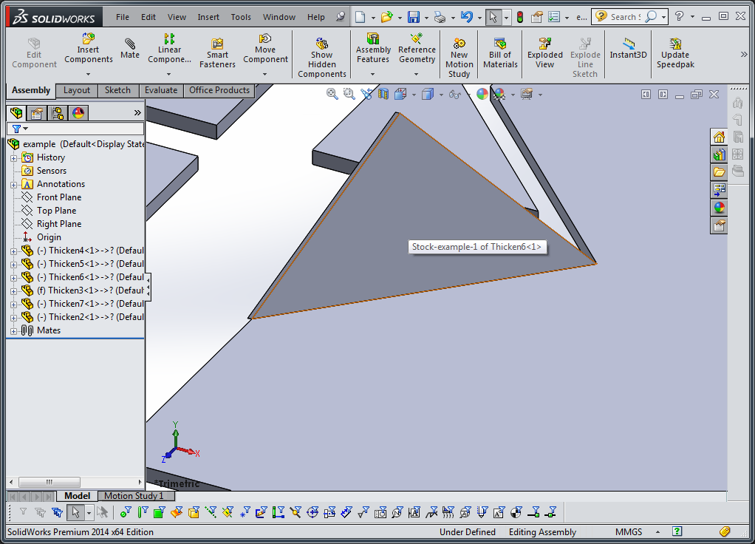The width and height of the screenshot is (755, 544).
Task: Open Bill of Materials
Action: tap(499, 52)
